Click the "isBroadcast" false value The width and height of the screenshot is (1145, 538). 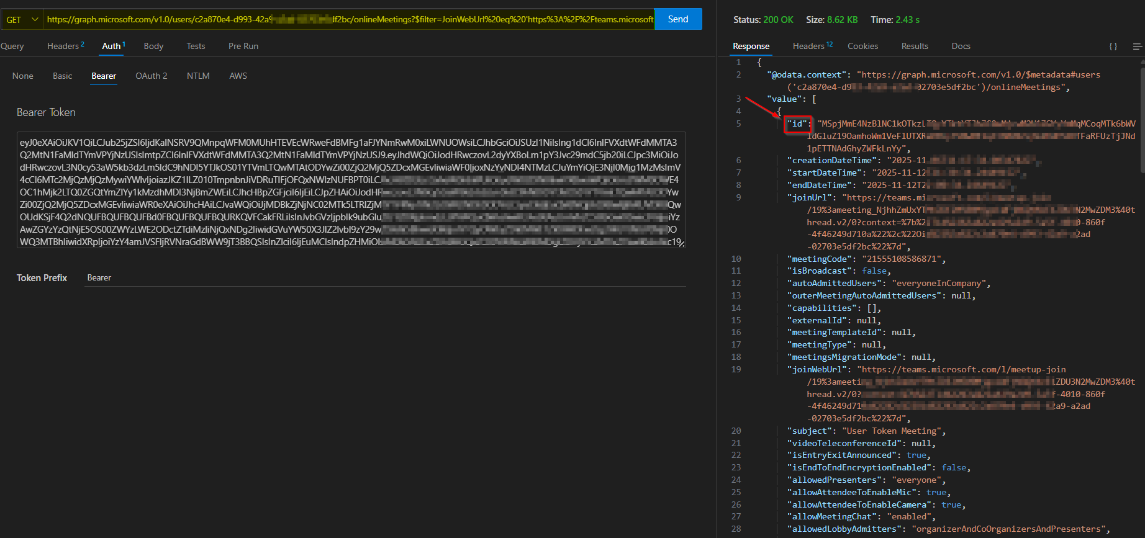874,271
